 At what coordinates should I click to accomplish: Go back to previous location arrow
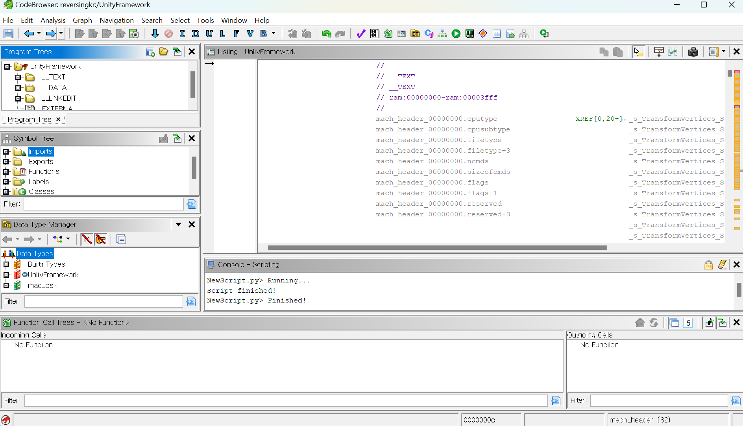(x=29, y=34)
